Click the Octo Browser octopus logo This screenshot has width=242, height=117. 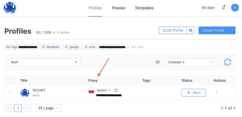pyautogui.click(x=10, y=8)
